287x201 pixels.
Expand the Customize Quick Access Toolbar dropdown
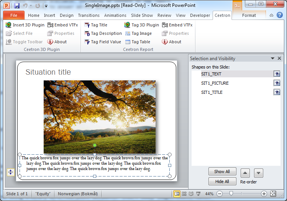46,6
